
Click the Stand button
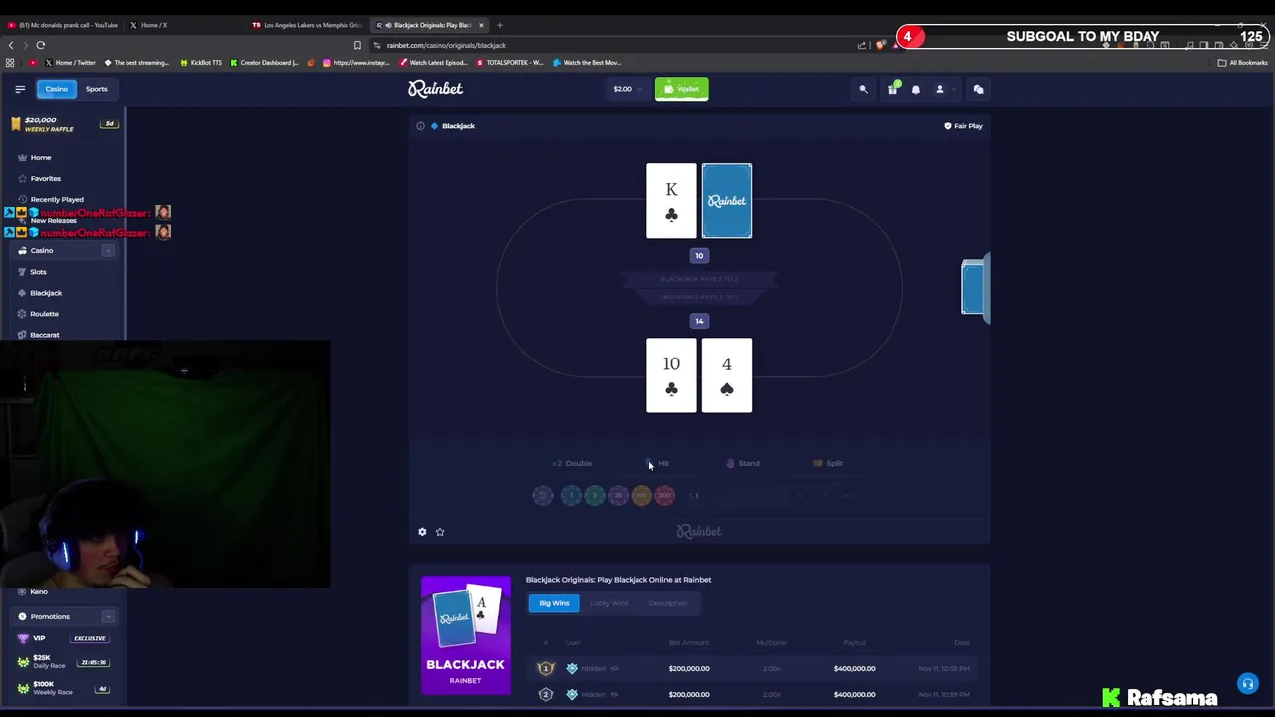coord(743,463)
